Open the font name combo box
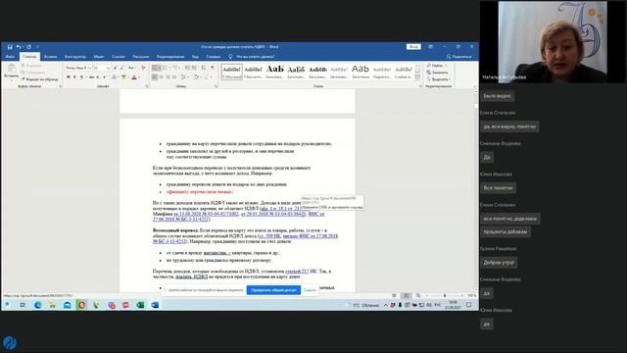Viewport: 627px width, 353px height. 78,68
